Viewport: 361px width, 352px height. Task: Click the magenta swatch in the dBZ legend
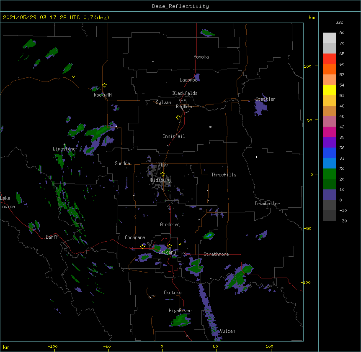coord(329,132)
